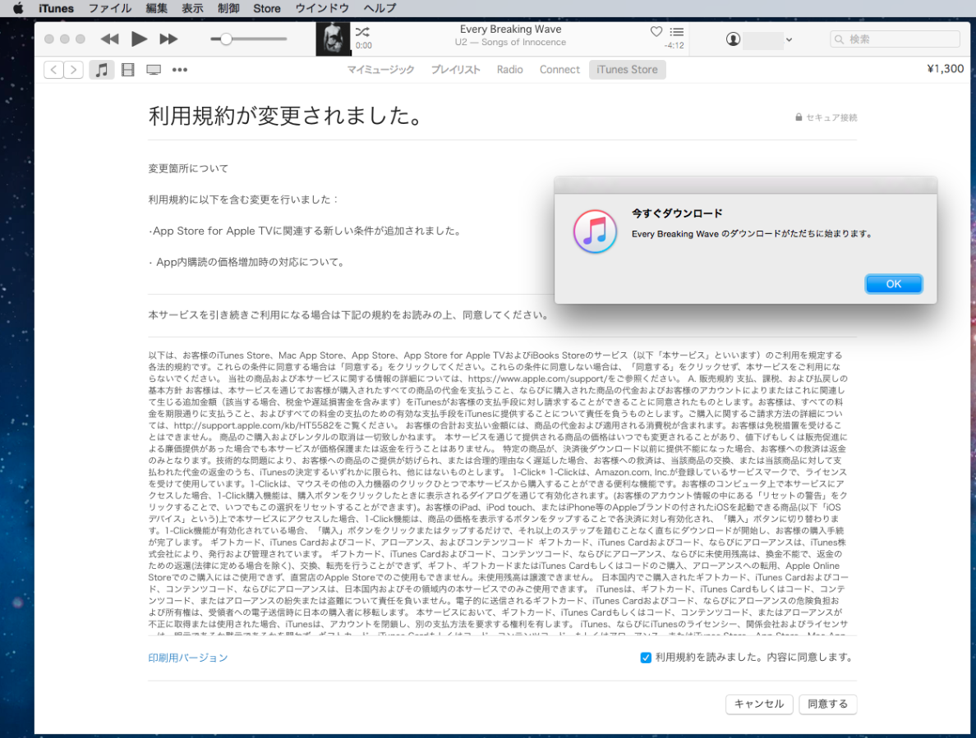
Task: Click the remaining time -4:12
Action: click(674, 45)
